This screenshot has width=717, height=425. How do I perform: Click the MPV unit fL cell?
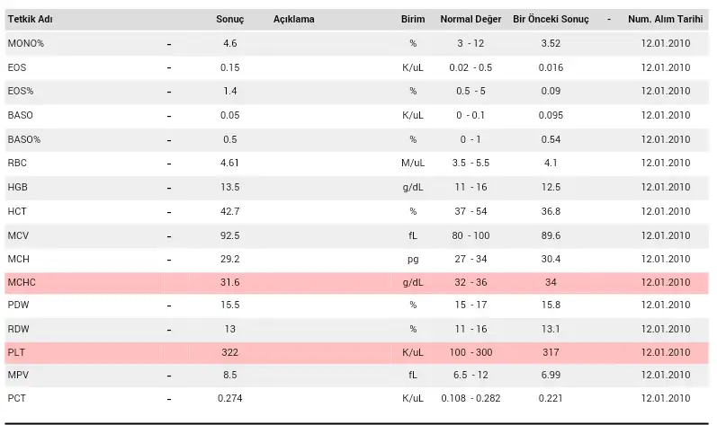tap(413, 375)
